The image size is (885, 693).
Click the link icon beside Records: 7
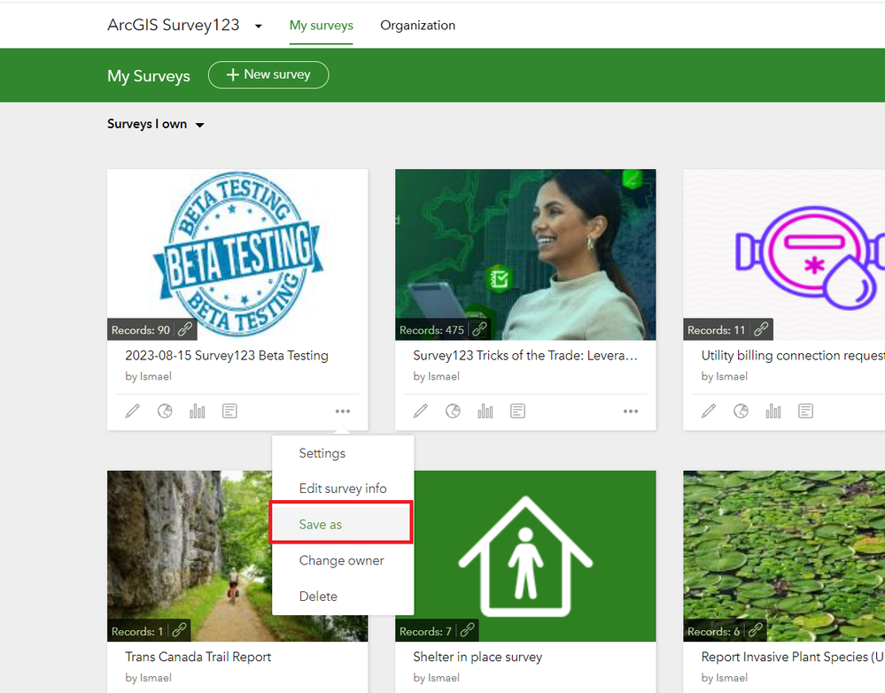(467, 630)
